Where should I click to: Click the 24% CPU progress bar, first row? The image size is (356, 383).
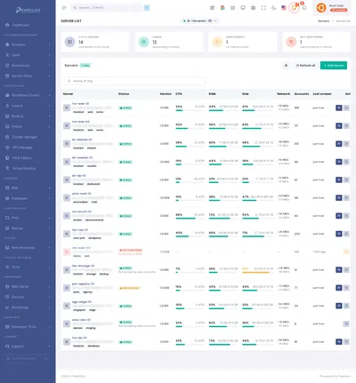190,110
